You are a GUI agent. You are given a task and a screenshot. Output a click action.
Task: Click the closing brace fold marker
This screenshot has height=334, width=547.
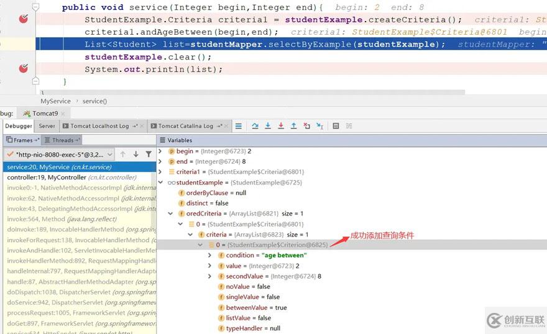35,81
